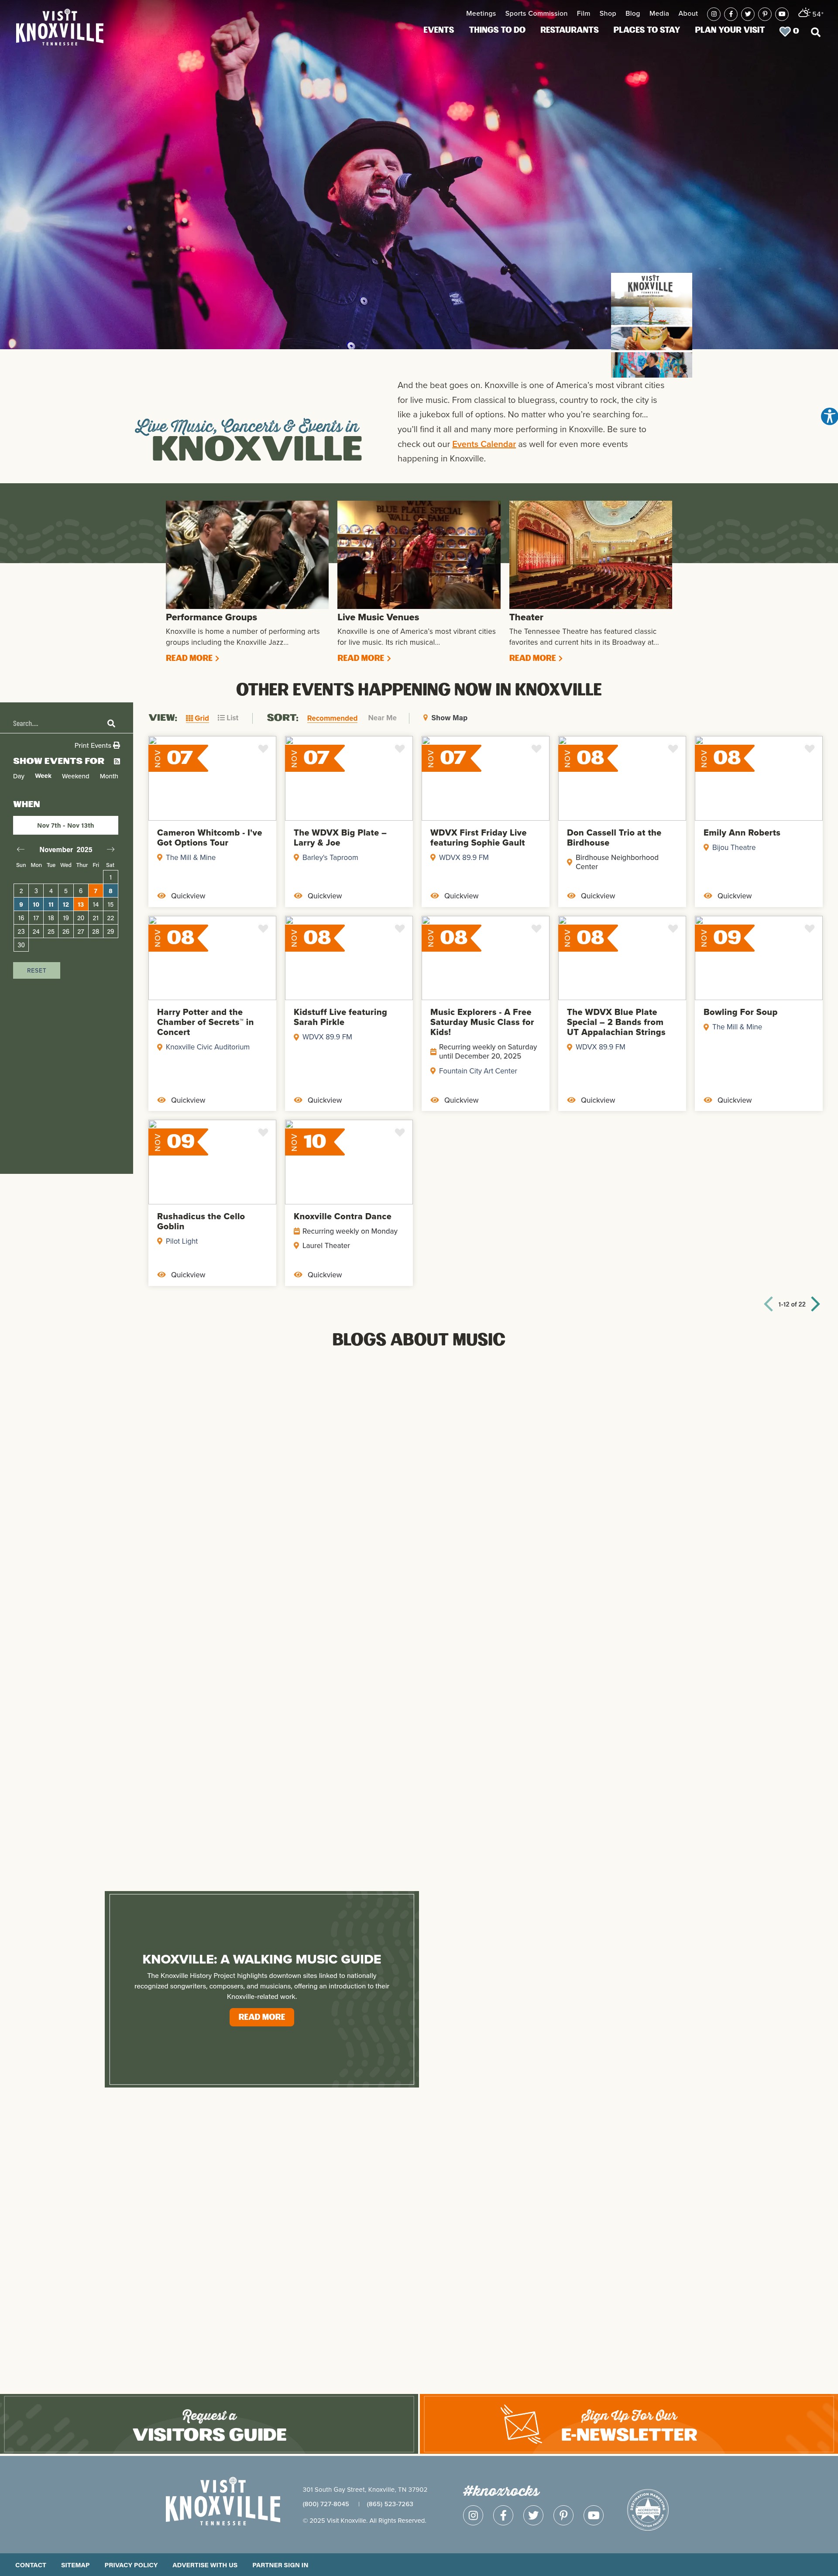Open Twitter icon in top header

point(748,14)
